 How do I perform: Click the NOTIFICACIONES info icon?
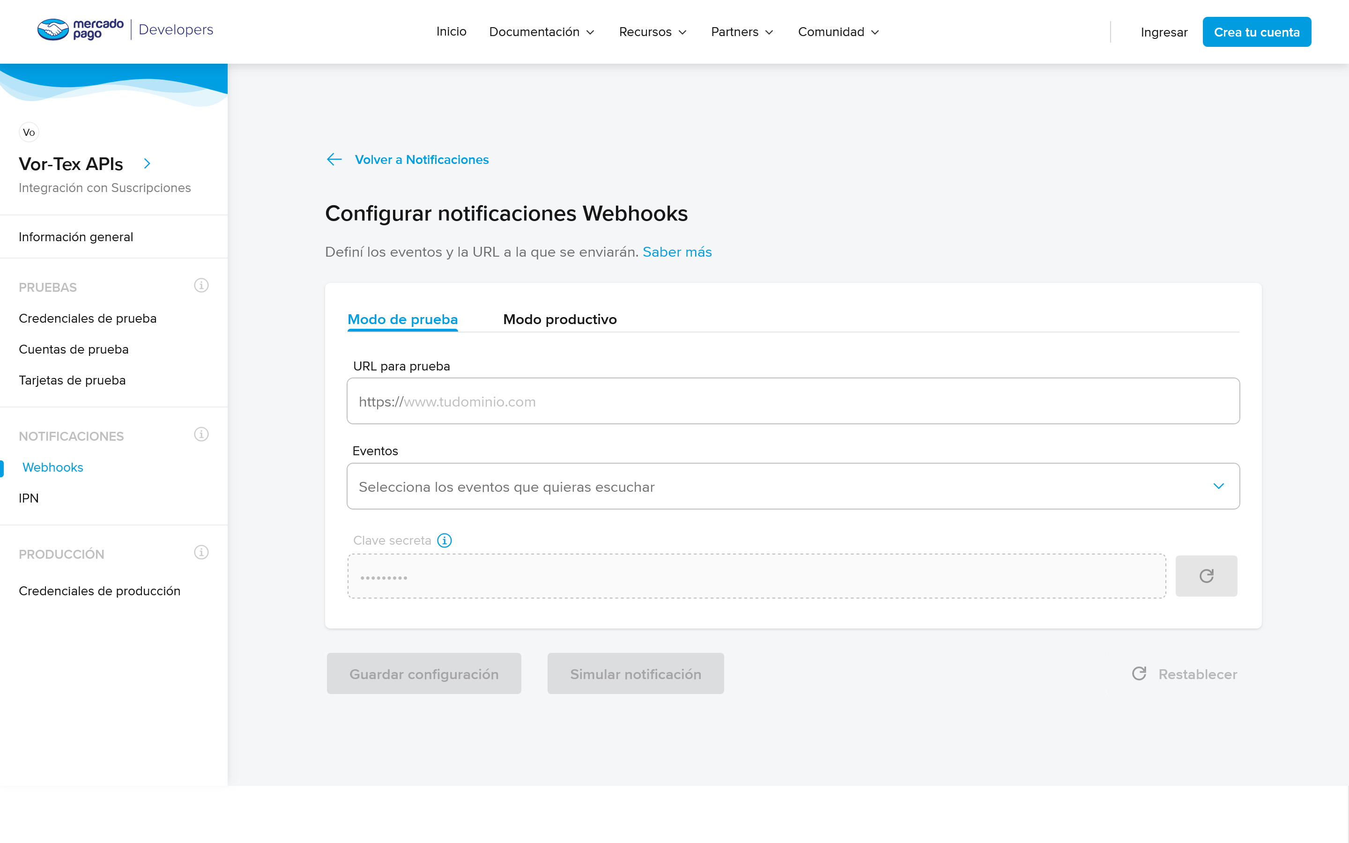click(x=201, y=434)
